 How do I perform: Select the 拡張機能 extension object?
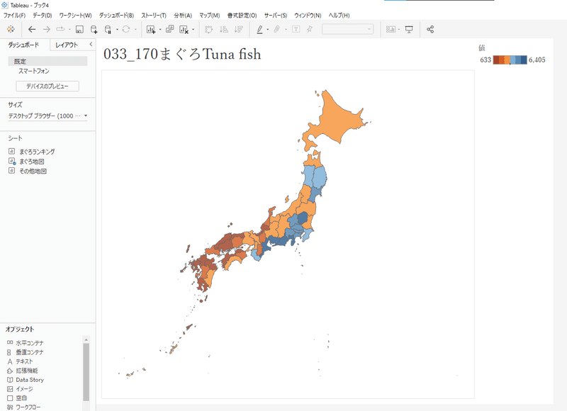point(23,371)
